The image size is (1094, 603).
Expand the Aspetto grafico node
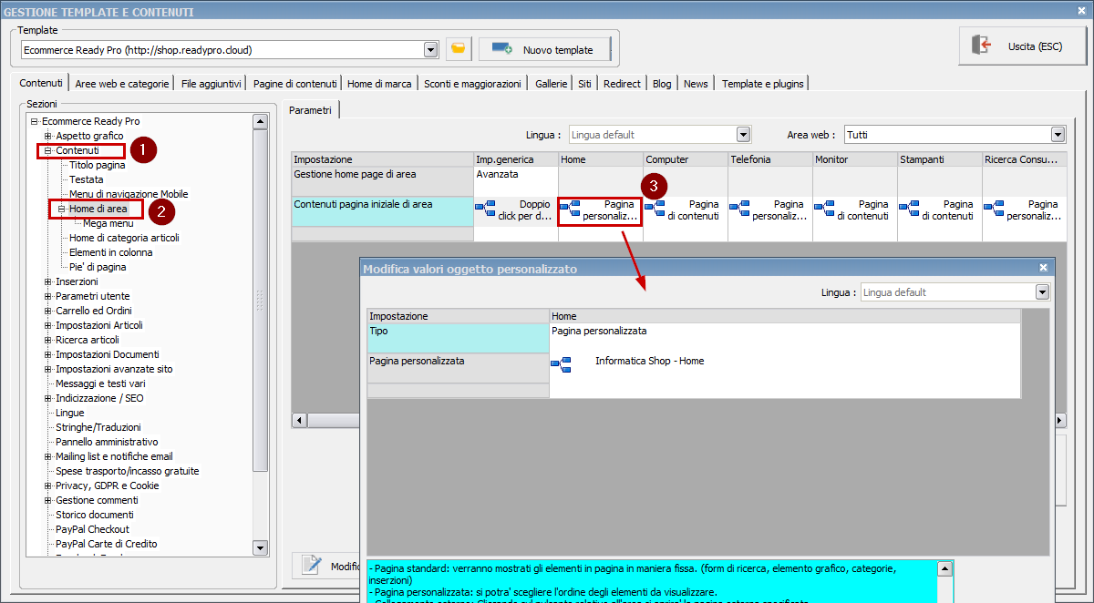pos(48,136)
